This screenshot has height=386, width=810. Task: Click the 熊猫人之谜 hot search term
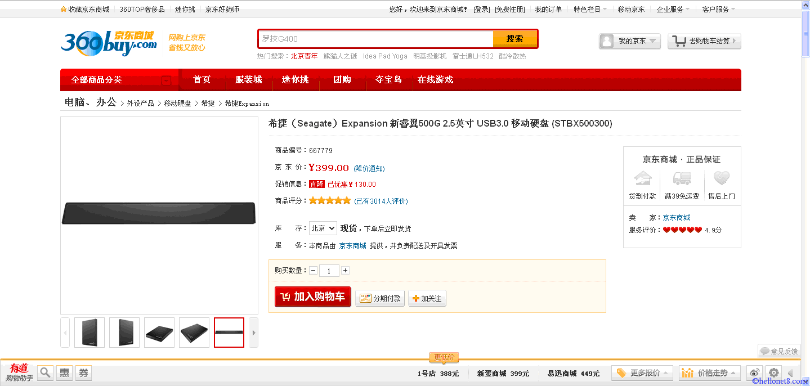(341, 56)
